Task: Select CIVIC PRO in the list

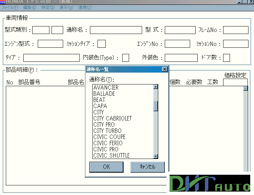Action: (x=123, y=149)
